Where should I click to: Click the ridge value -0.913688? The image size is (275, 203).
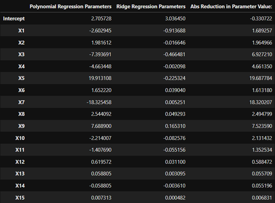[174, 30]
